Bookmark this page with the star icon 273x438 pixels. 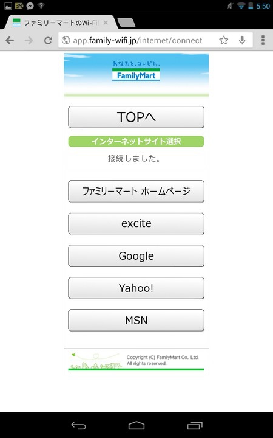coord(223,41)
